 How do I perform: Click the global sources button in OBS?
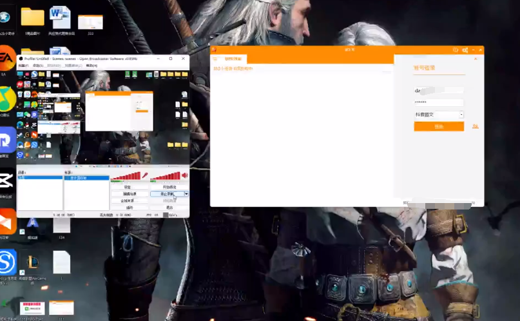pyautogui.click(x=129, y=200)
